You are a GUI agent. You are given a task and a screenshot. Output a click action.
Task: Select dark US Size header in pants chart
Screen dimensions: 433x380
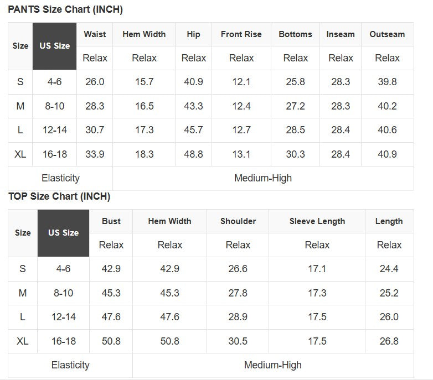tap(54, 46)
